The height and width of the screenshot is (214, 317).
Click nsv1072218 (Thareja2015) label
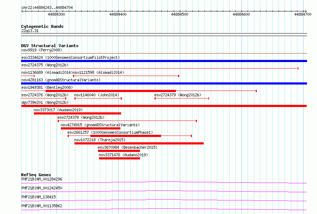click(100, 140)
